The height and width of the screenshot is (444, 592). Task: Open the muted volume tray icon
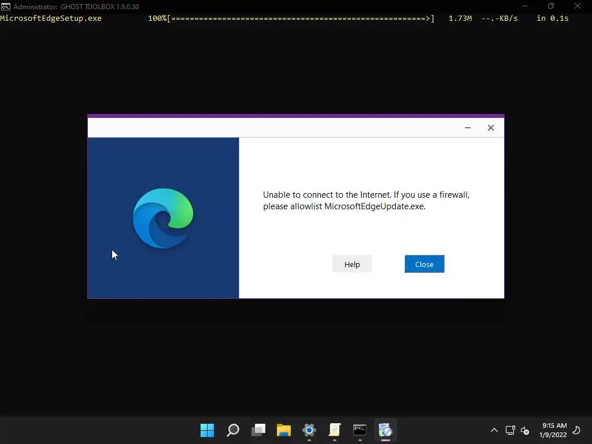(x=525, y=430)
